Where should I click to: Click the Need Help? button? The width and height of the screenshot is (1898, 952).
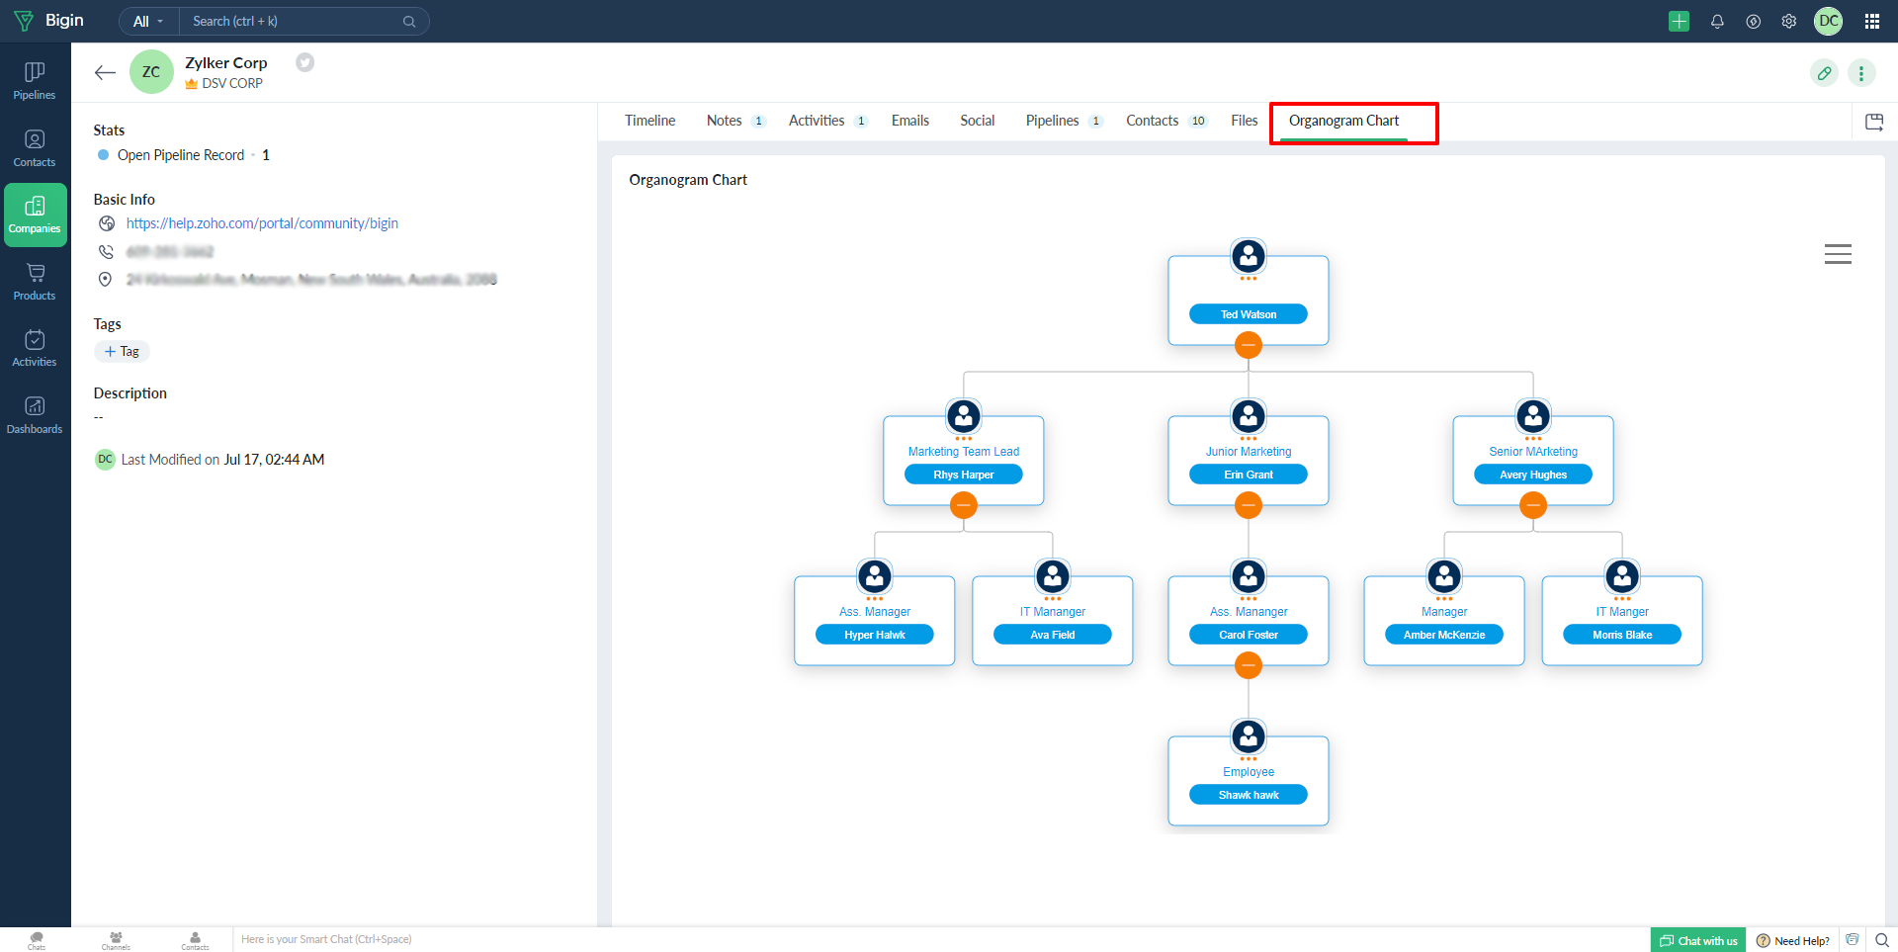click(1792, 940)
